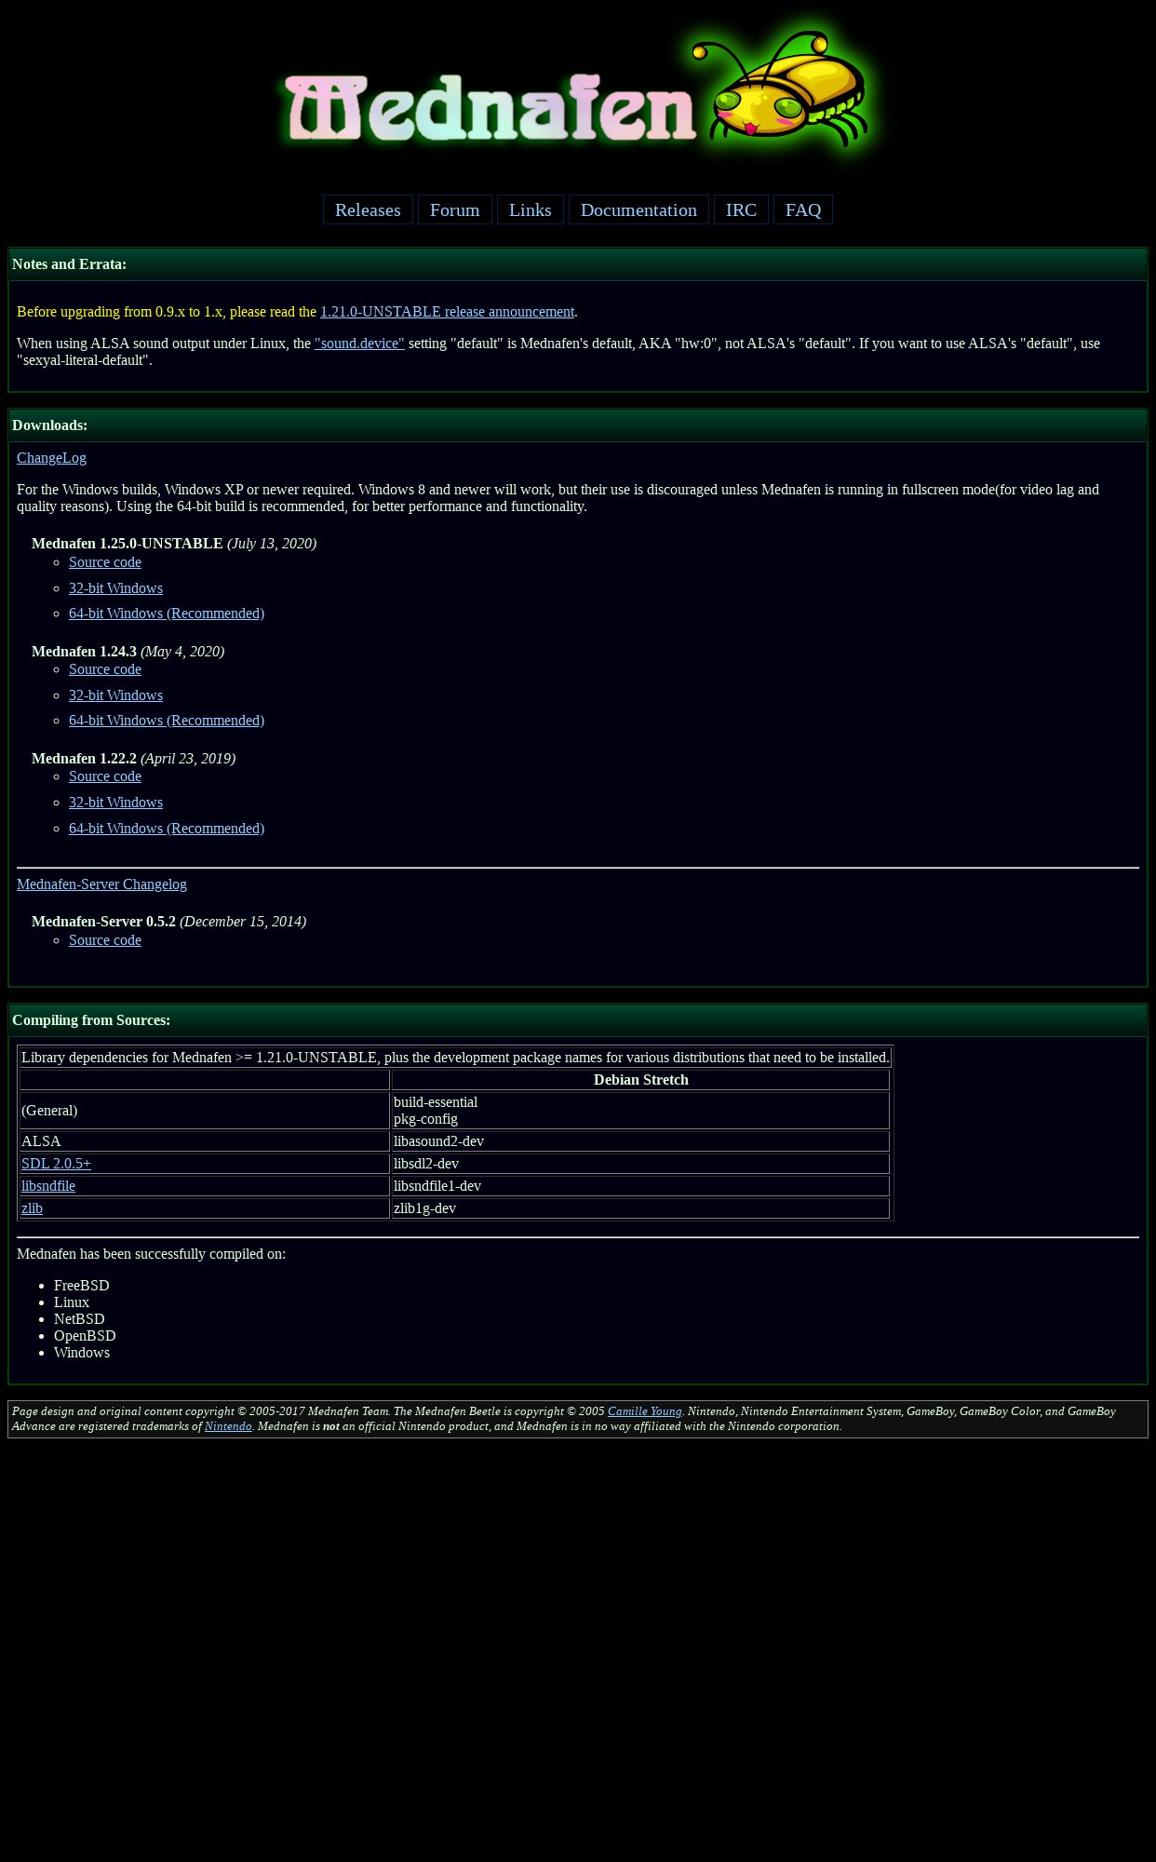This screenshot has height=1862, width=1156.
Task: Click "FreeBSD" in the compiled platforms list
Action: 82,1286
